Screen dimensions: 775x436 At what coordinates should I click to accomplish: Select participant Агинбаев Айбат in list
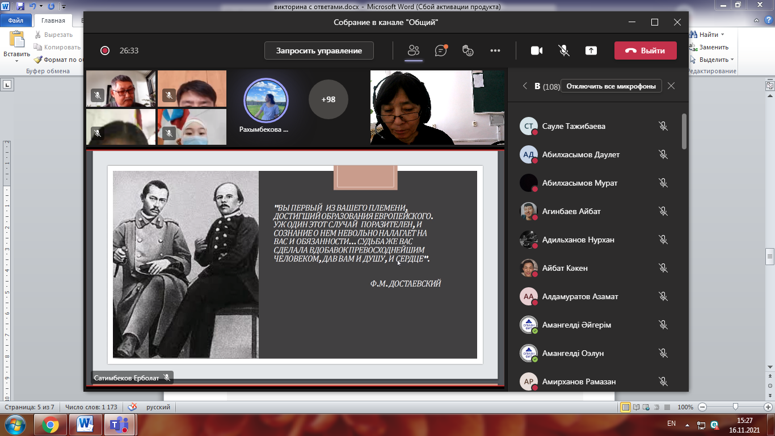coord(596,211)
